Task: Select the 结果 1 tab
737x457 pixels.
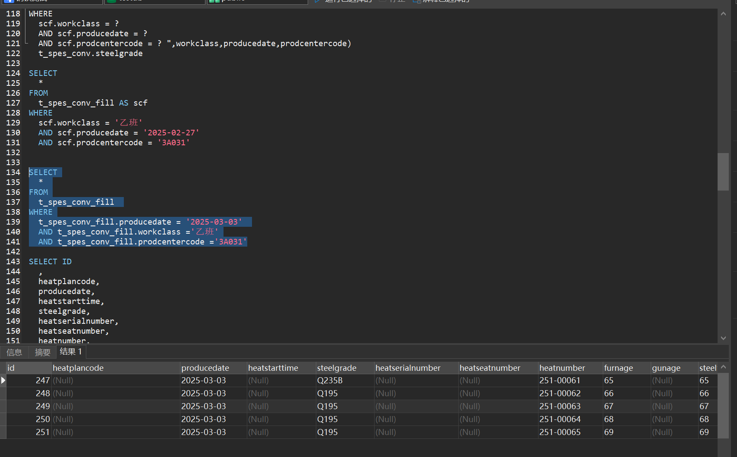Action: pos(71,352)
